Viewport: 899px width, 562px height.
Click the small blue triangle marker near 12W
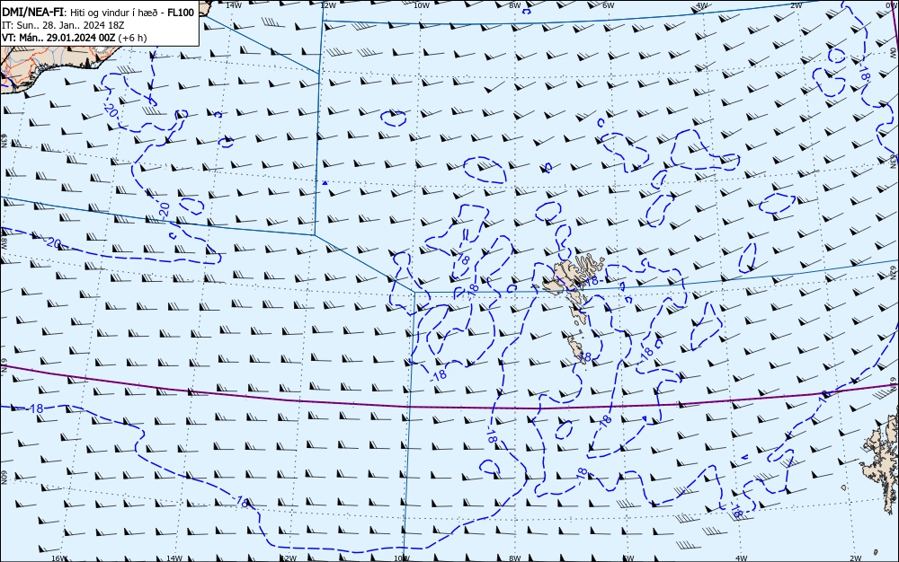point(325,183)
